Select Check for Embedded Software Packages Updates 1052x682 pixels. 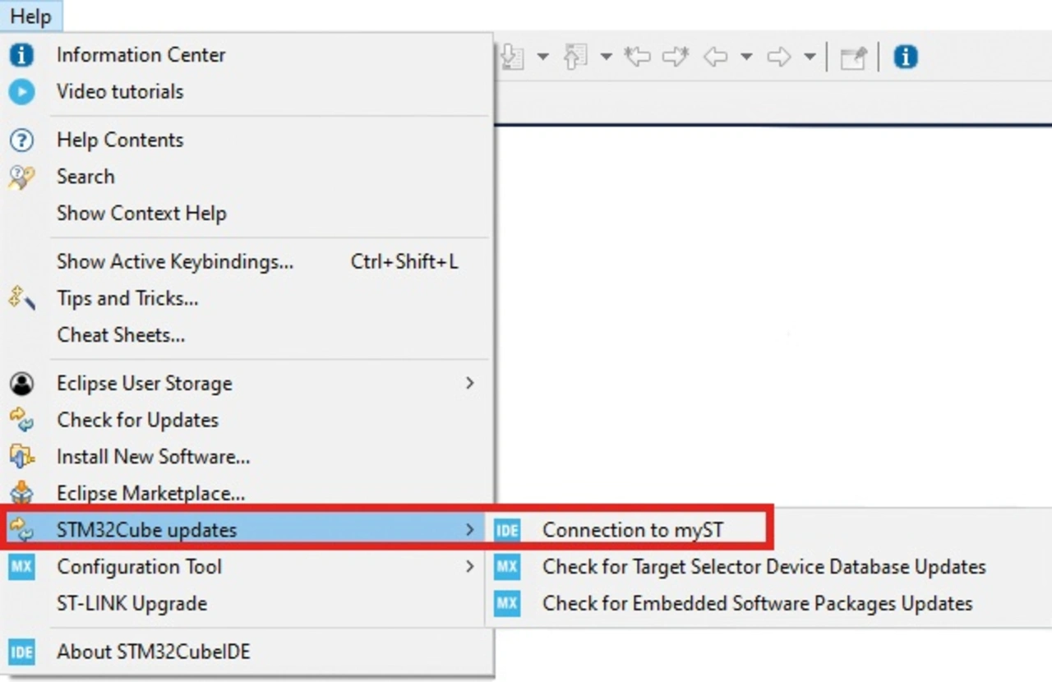(x=756, y=603)
